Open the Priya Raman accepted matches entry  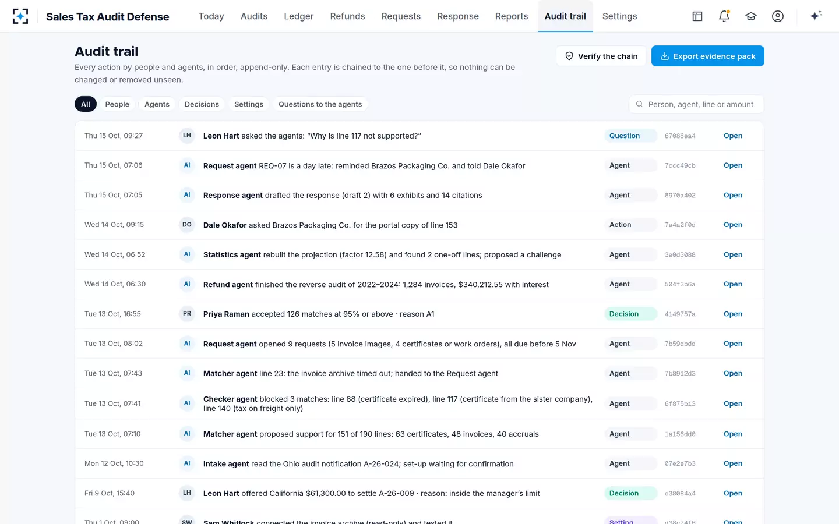pyautogui.click(x=733, y=314)
